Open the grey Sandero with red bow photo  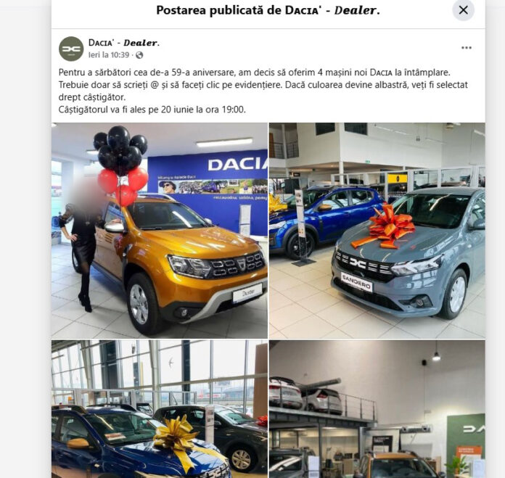click(x=377, y=231)
